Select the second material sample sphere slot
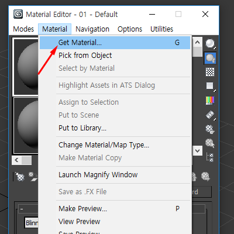The height and width of the screenshot is (234, 234). point(26,126)
